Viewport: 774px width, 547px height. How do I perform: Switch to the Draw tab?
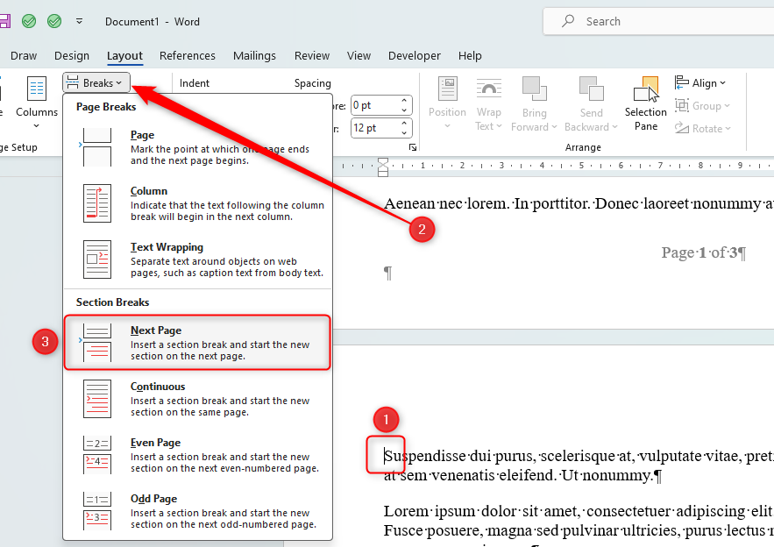[24, 56]
